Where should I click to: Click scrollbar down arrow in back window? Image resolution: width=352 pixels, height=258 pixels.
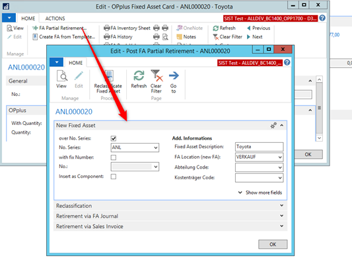(x=319, y=138)
